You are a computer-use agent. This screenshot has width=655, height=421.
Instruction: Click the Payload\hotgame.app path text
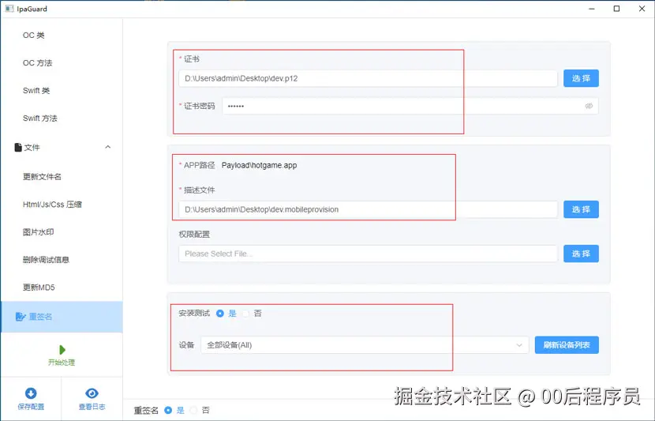[x=259, y=165]
